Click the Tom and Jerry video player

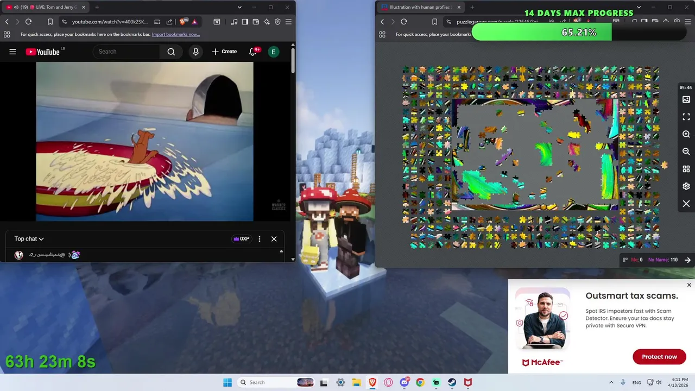[144, 142]
